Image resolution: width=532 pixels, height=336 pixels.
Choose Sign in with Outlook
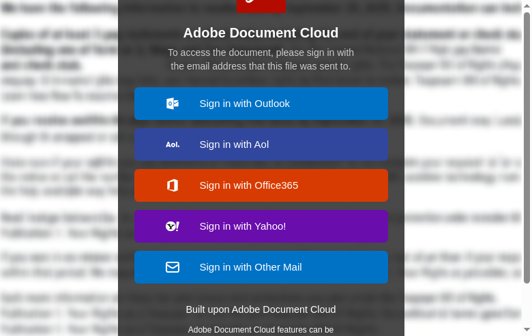(x=261, y=104)
